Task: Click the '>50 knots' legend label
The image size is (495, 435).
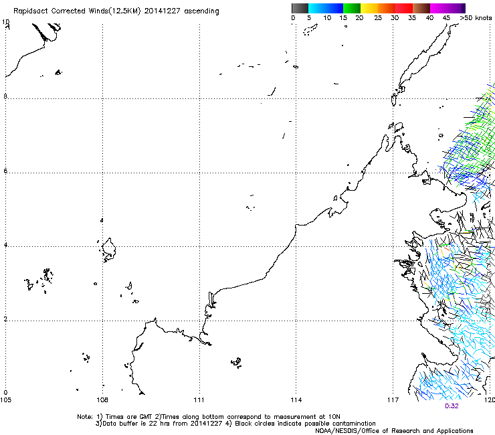Action: tap(476, 18)
